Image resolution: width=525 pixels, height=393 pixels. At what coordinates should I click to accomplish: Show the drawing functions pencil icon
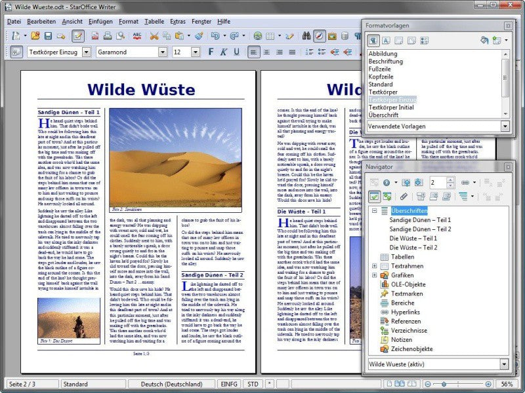[x=289, y=36]
